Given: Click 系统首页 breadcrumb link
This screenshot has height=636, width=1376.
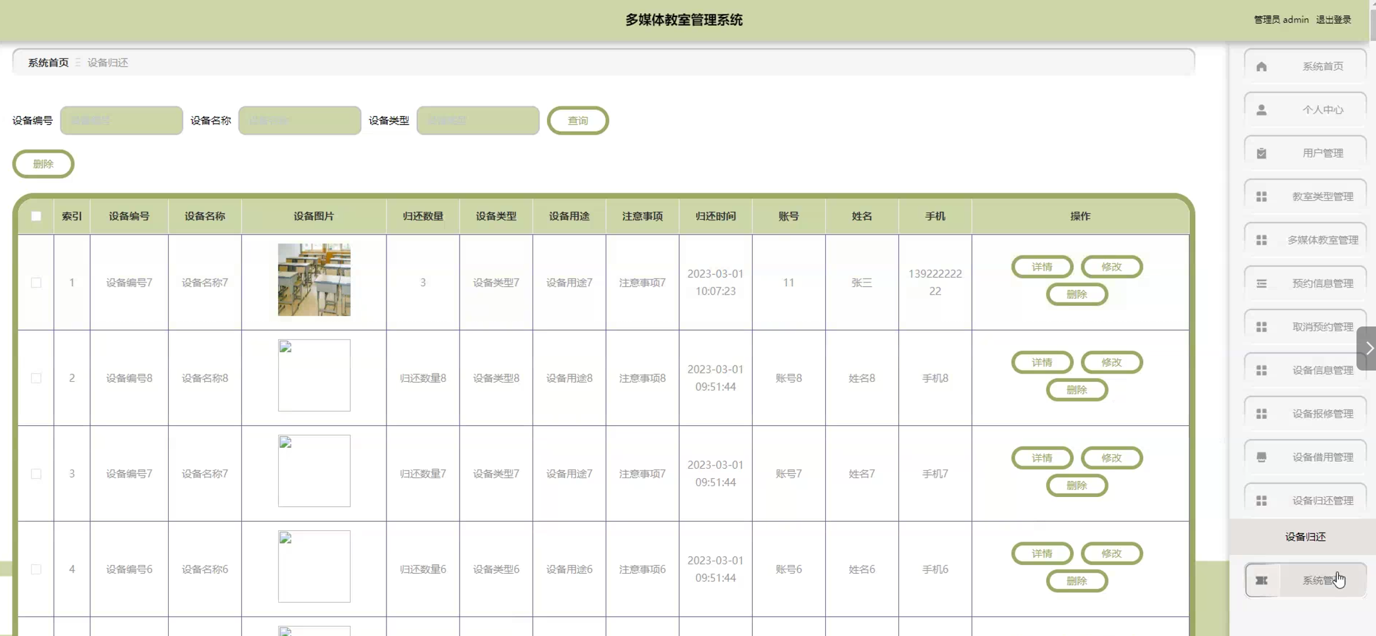Looking at the screenshot, I should [48, 62].
